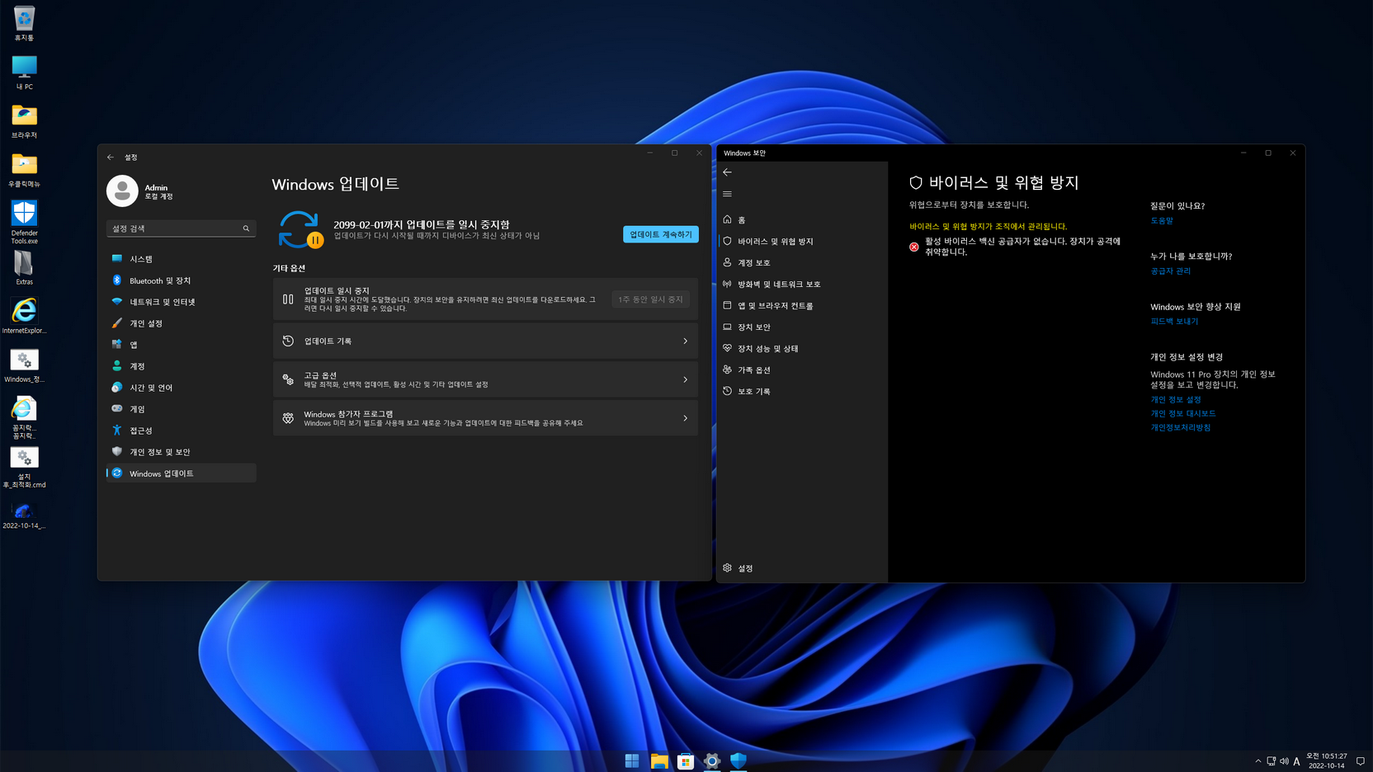Click the volume icon in system tray
Viewport: 1373px width, 772px height.
[x=1284, y=761]
